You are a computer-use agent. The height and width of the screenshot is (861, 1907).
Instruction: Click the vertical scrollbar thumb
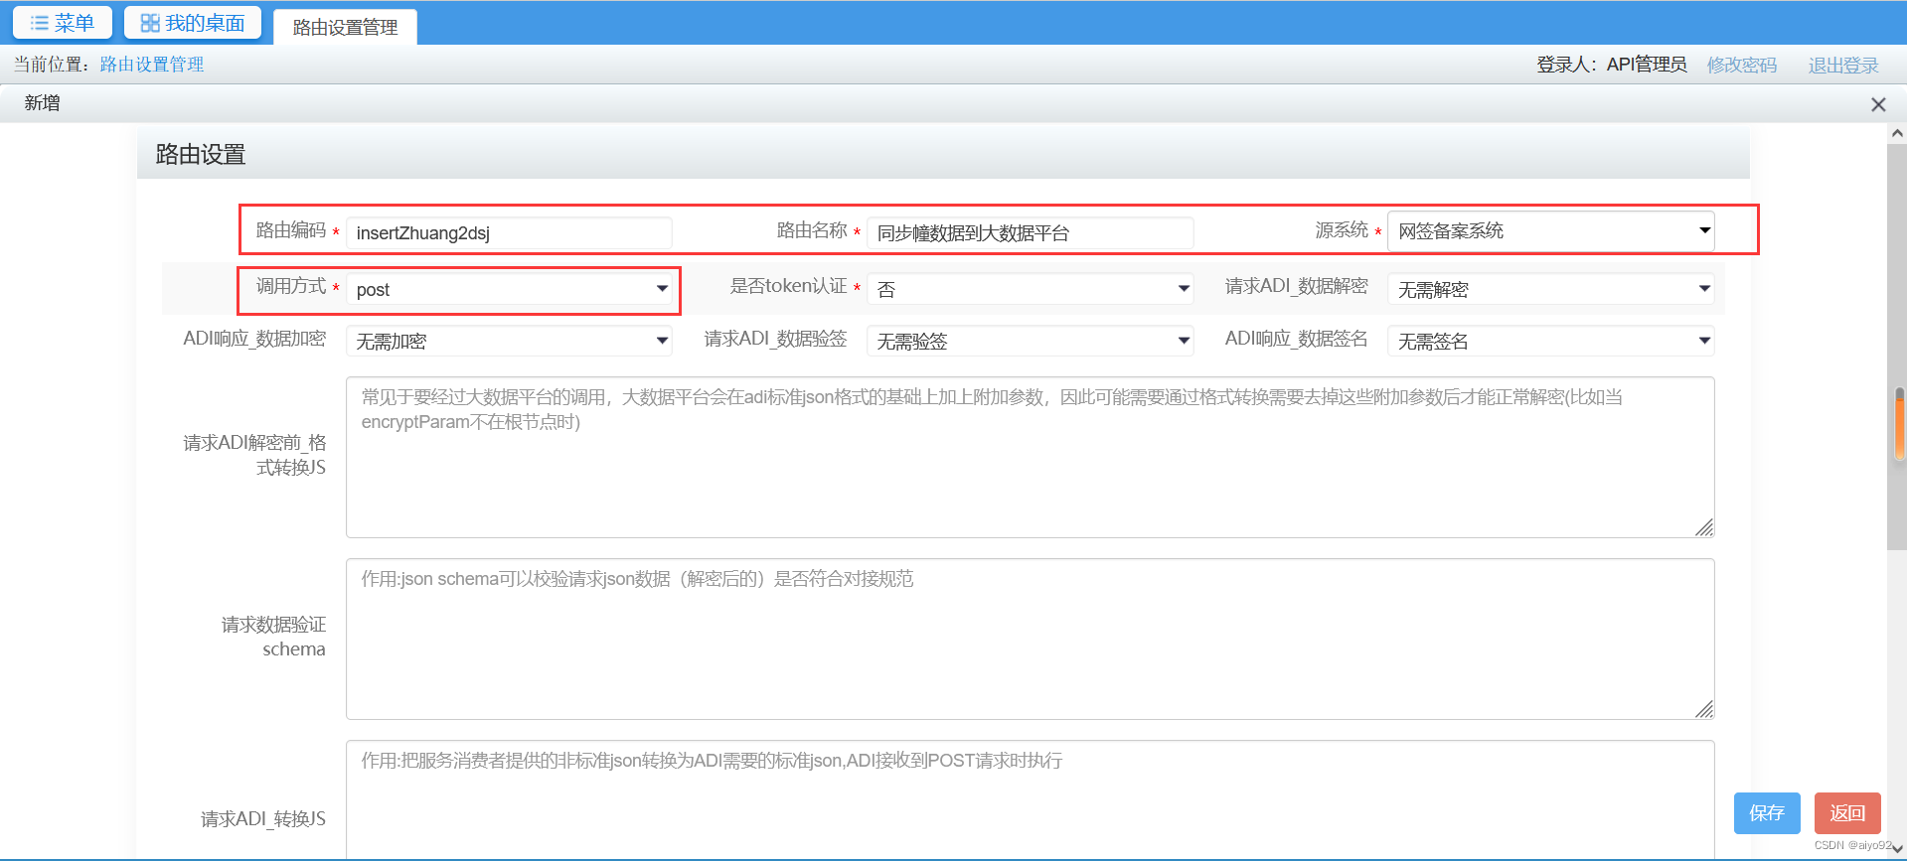click(1897, 348)
